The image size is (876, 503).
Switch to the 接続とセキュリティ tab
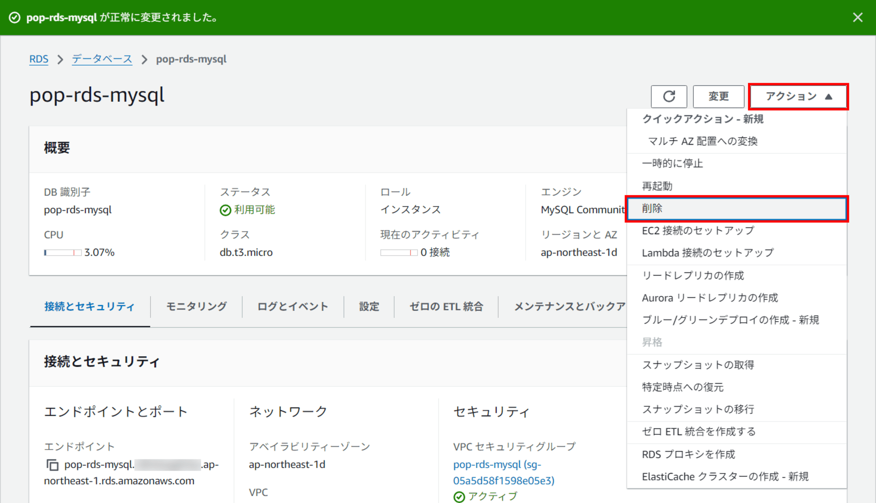point(90,306)
